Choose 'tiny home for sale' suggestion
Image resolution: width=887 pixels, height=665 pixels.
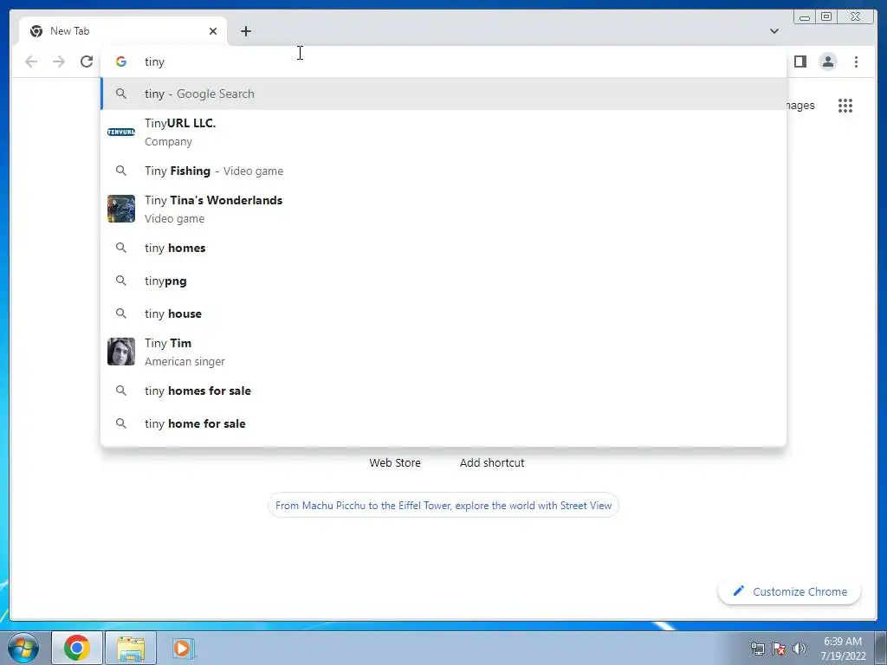tap(443, 423)
